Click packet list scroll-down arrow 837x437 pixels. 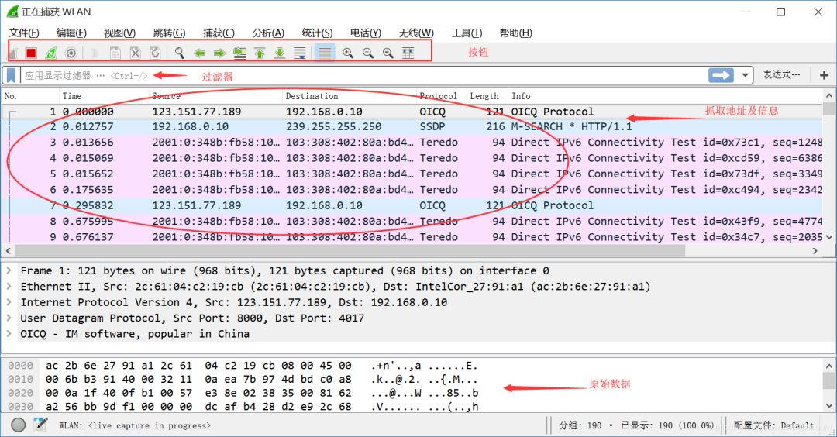pos(829,237)
